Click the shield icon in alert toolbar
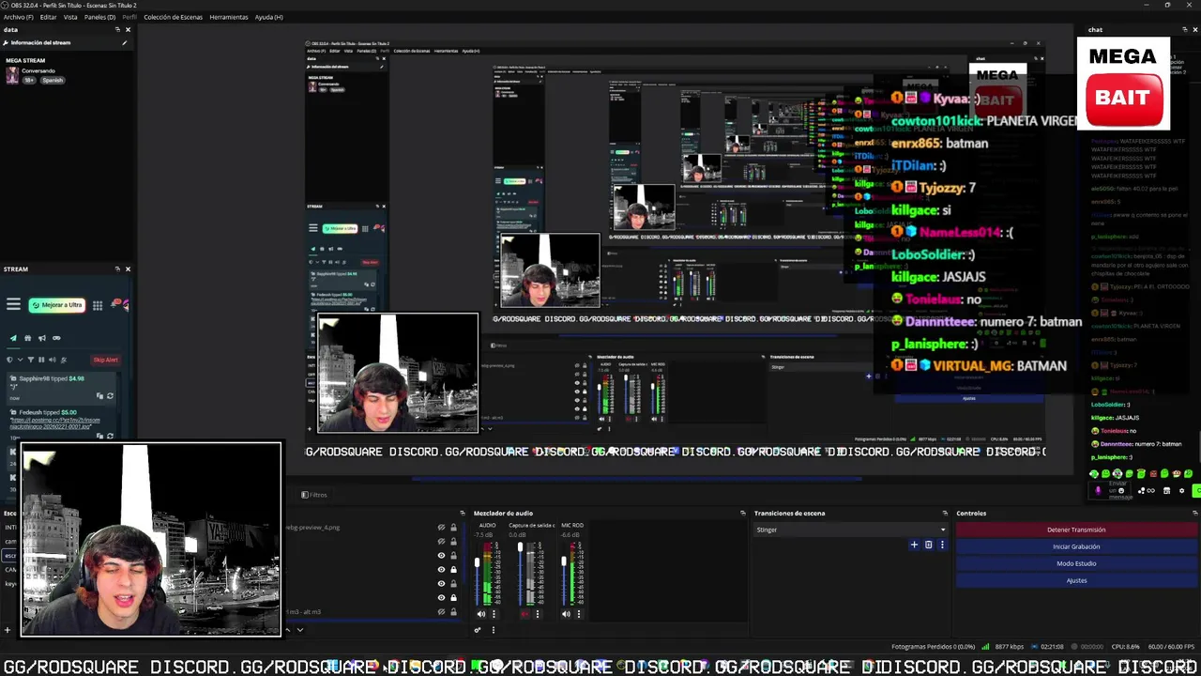 pyautogui.click(x=9, y=360)
